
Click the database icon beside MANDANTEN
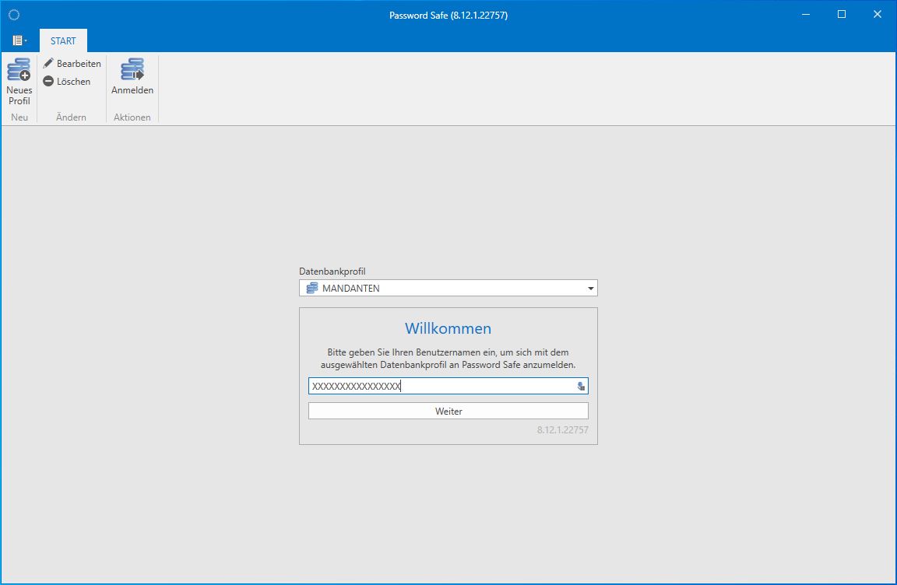[312, 289]
